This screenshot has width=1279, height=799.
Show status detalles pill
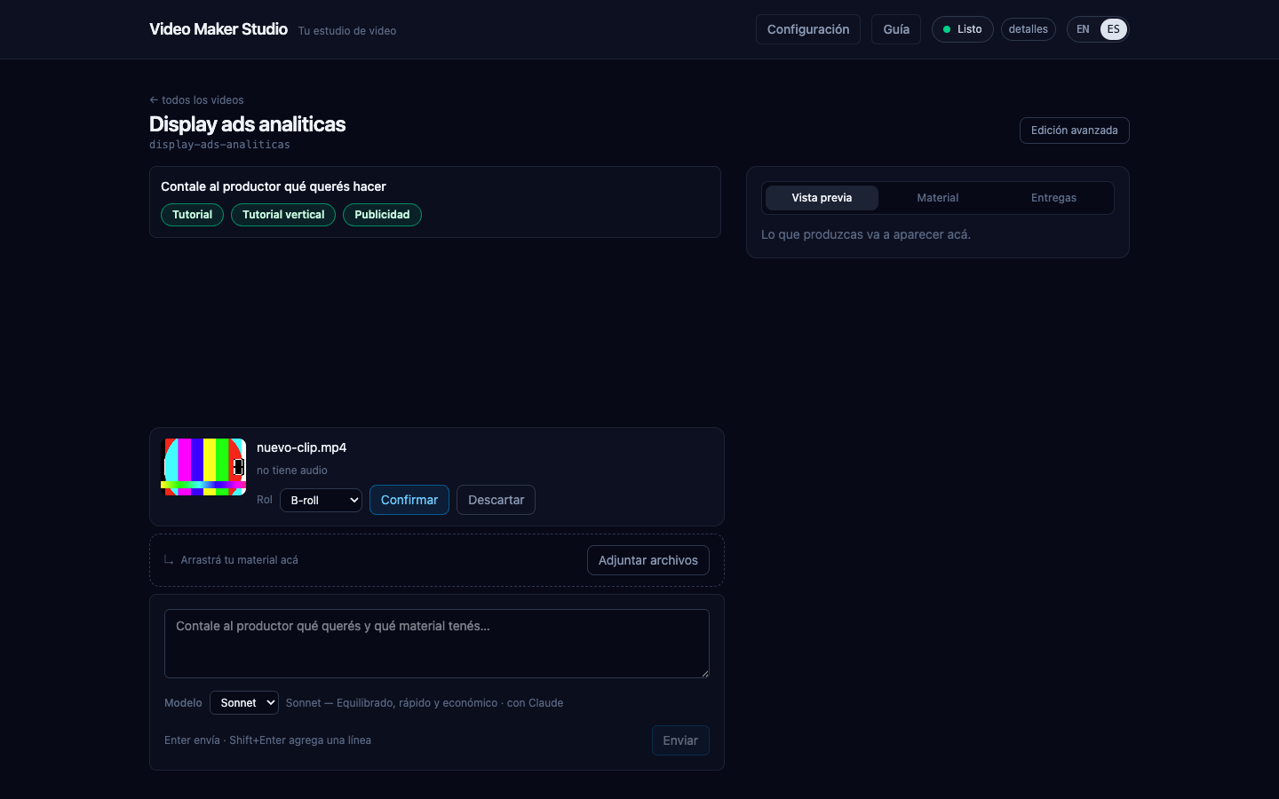[x=1029, y=29]
